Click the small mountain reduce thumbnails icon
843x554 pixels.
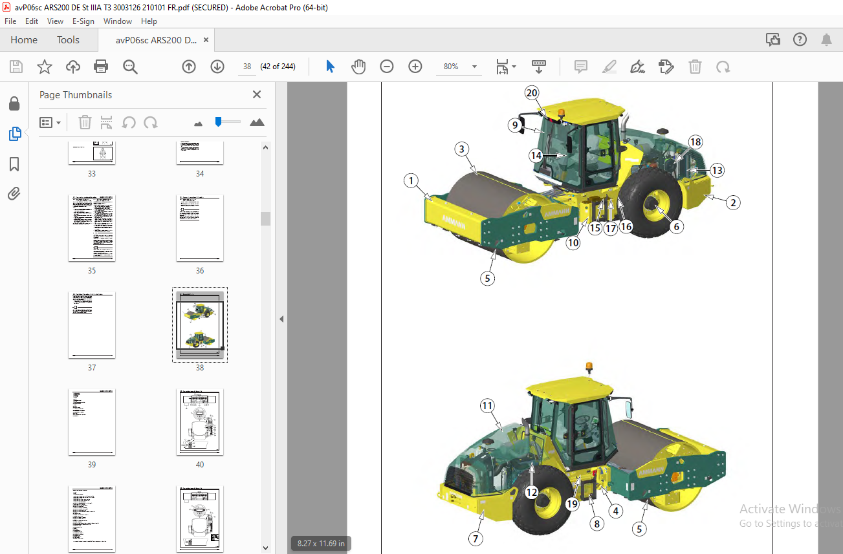pos(198,123)
